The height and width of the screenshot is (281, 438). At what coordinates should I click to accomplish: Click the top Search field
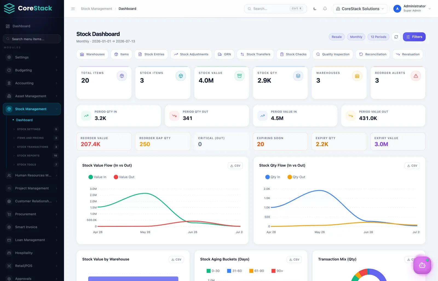click(x=275, y=9)
